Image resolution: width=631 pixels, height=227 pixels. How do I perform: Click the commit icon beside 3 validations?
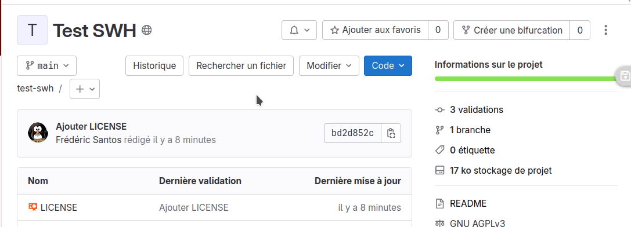[439, 109]
